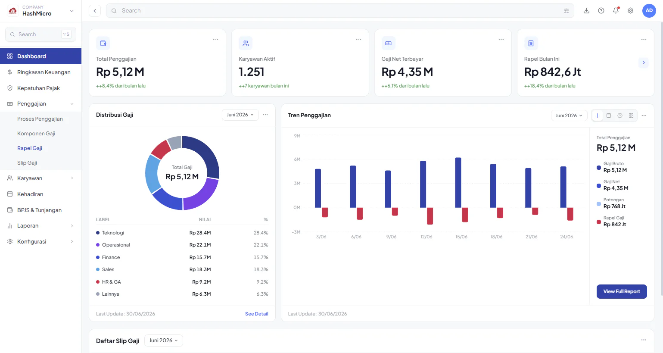Expand the Laporan sidebar section

(x=40, y=225)
